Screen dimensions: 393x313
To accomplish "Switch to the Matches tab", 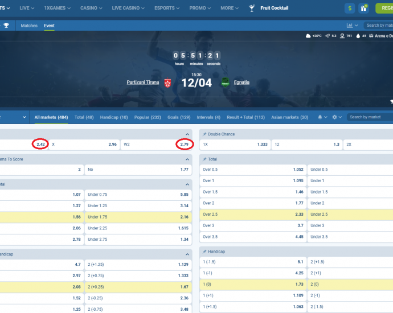I will tap(29, 26).
